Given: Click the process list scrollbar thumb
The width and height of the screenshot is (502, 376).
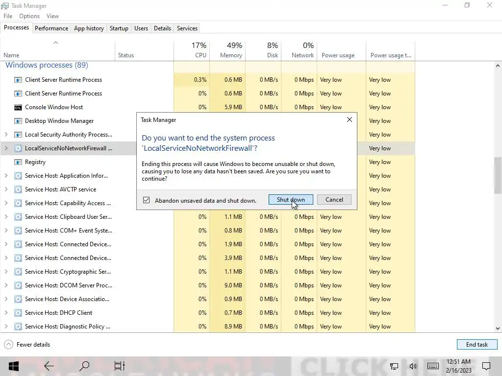Looking at the screenshot, I should point(498,175).
